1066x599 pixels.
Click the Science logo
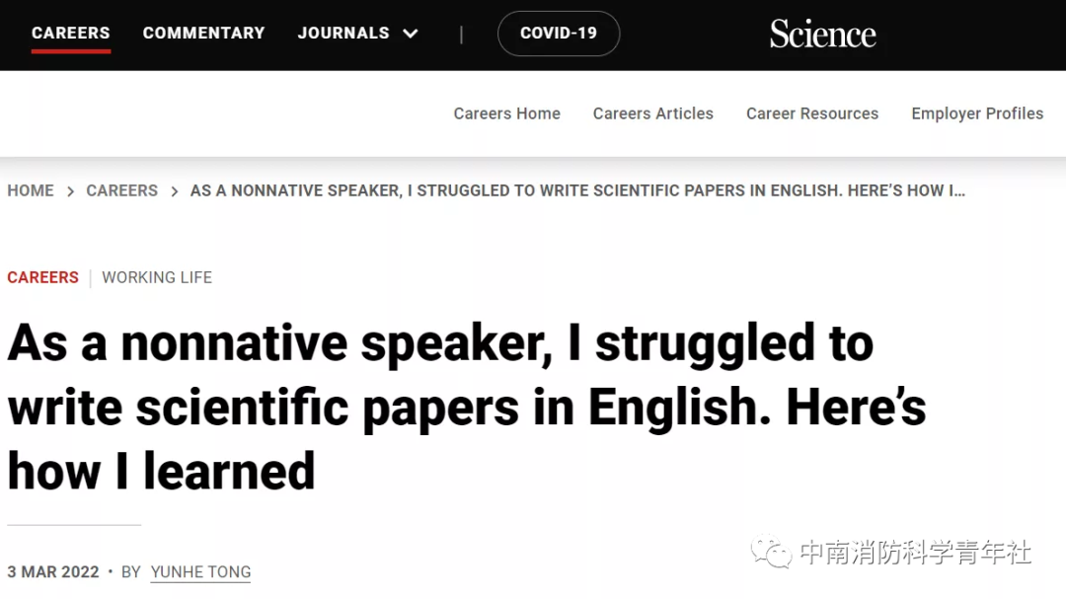[x=822, y=34]
